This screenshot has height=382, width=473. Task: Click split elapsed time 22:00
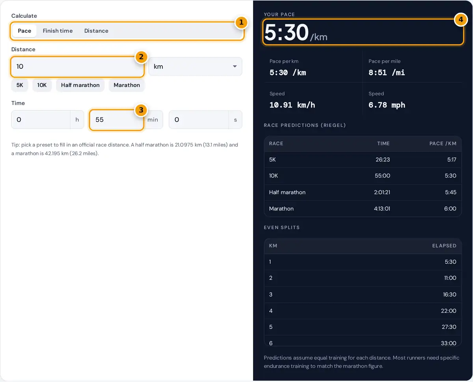(449, 311)
